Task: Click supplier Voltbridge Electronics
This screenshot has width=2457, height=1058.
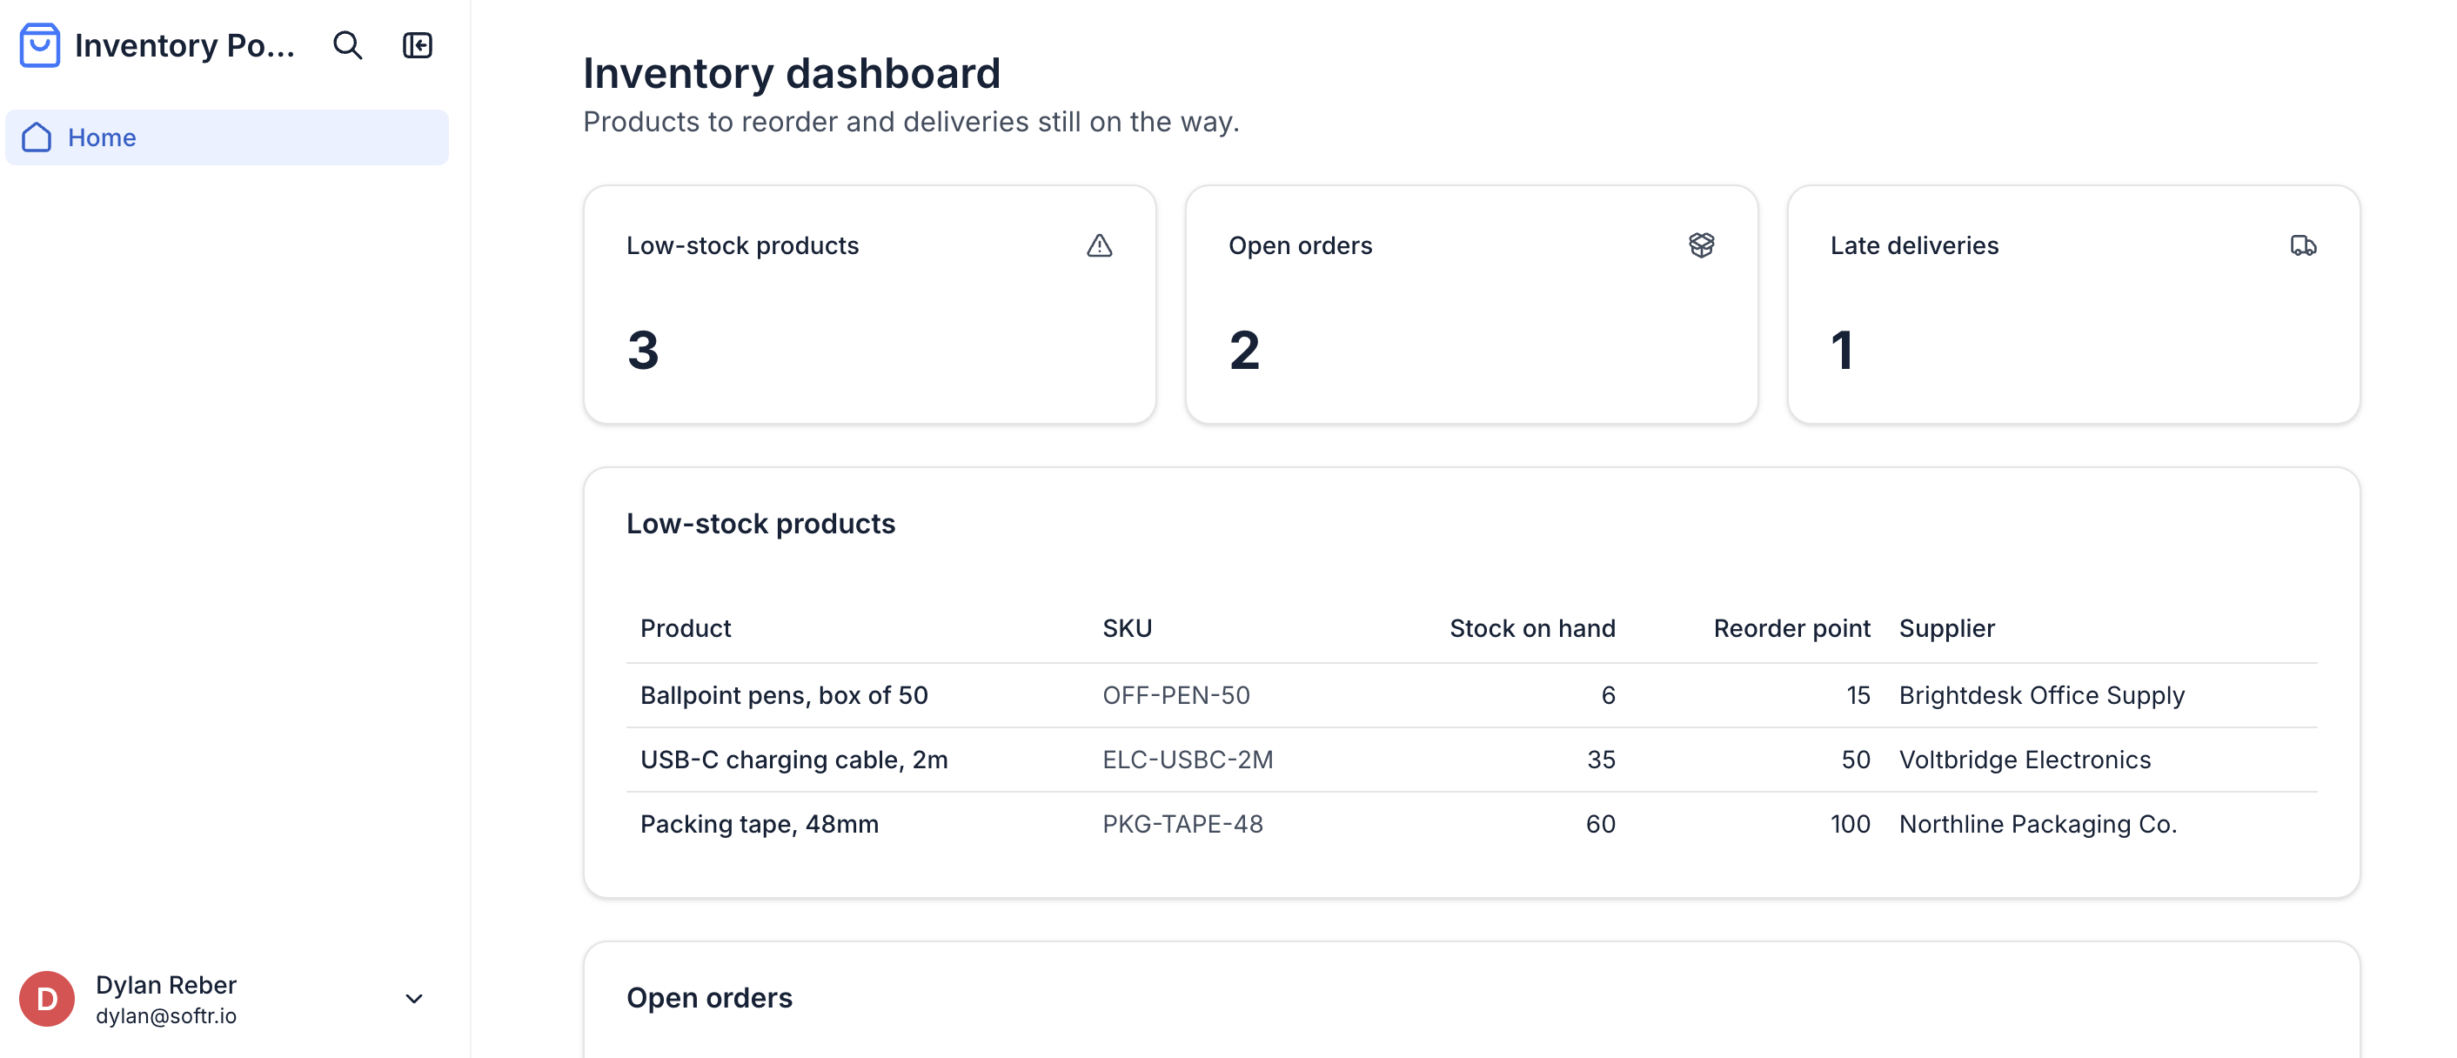Action: [x=2025, y=760]
